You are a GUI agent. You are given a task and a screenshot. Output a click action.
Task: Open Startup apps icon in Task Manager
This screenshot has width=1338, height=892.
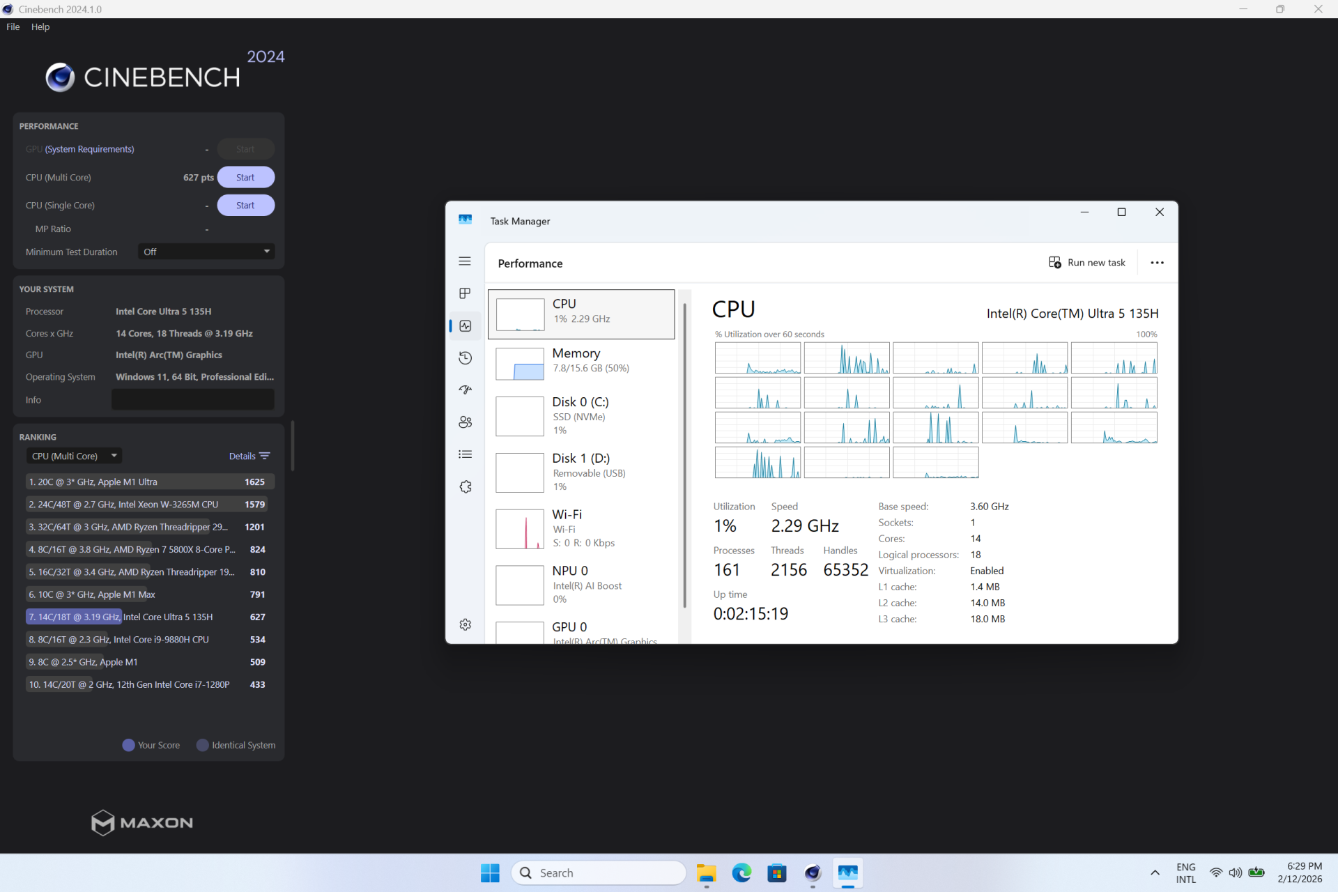click(x=466, y=390)
